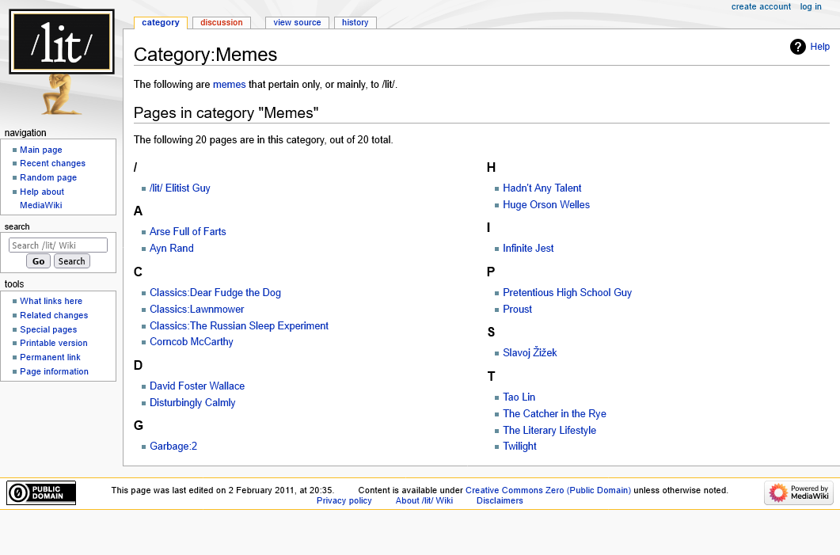Image resolution: width=840 pixels, height=555 pixels.
Task: Open Special pages
Action: (x=48, y=329)
